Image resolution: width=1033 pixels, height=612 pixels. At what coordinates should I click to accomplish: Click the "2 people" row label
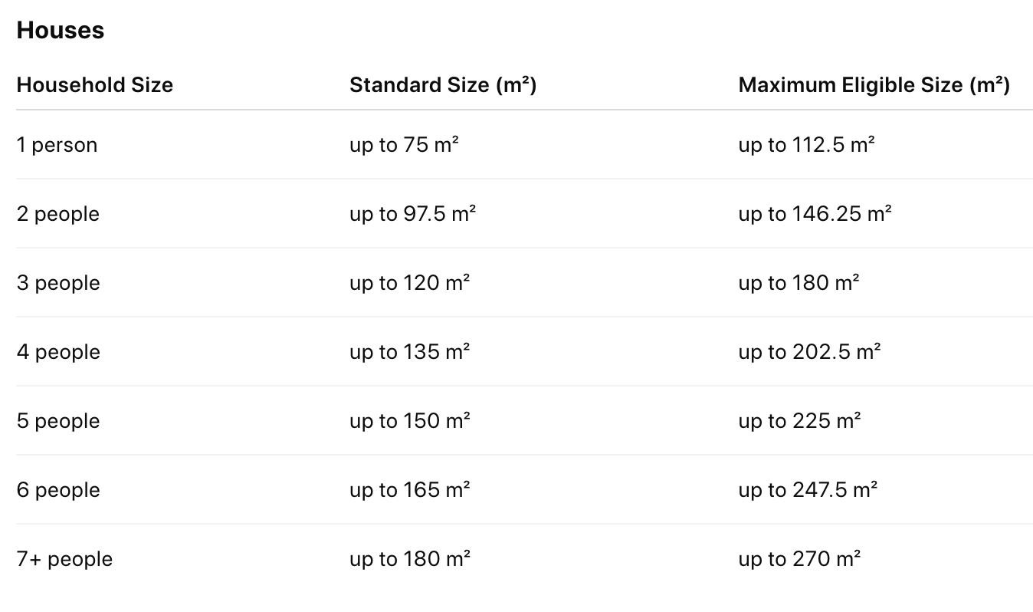(58, 214)
